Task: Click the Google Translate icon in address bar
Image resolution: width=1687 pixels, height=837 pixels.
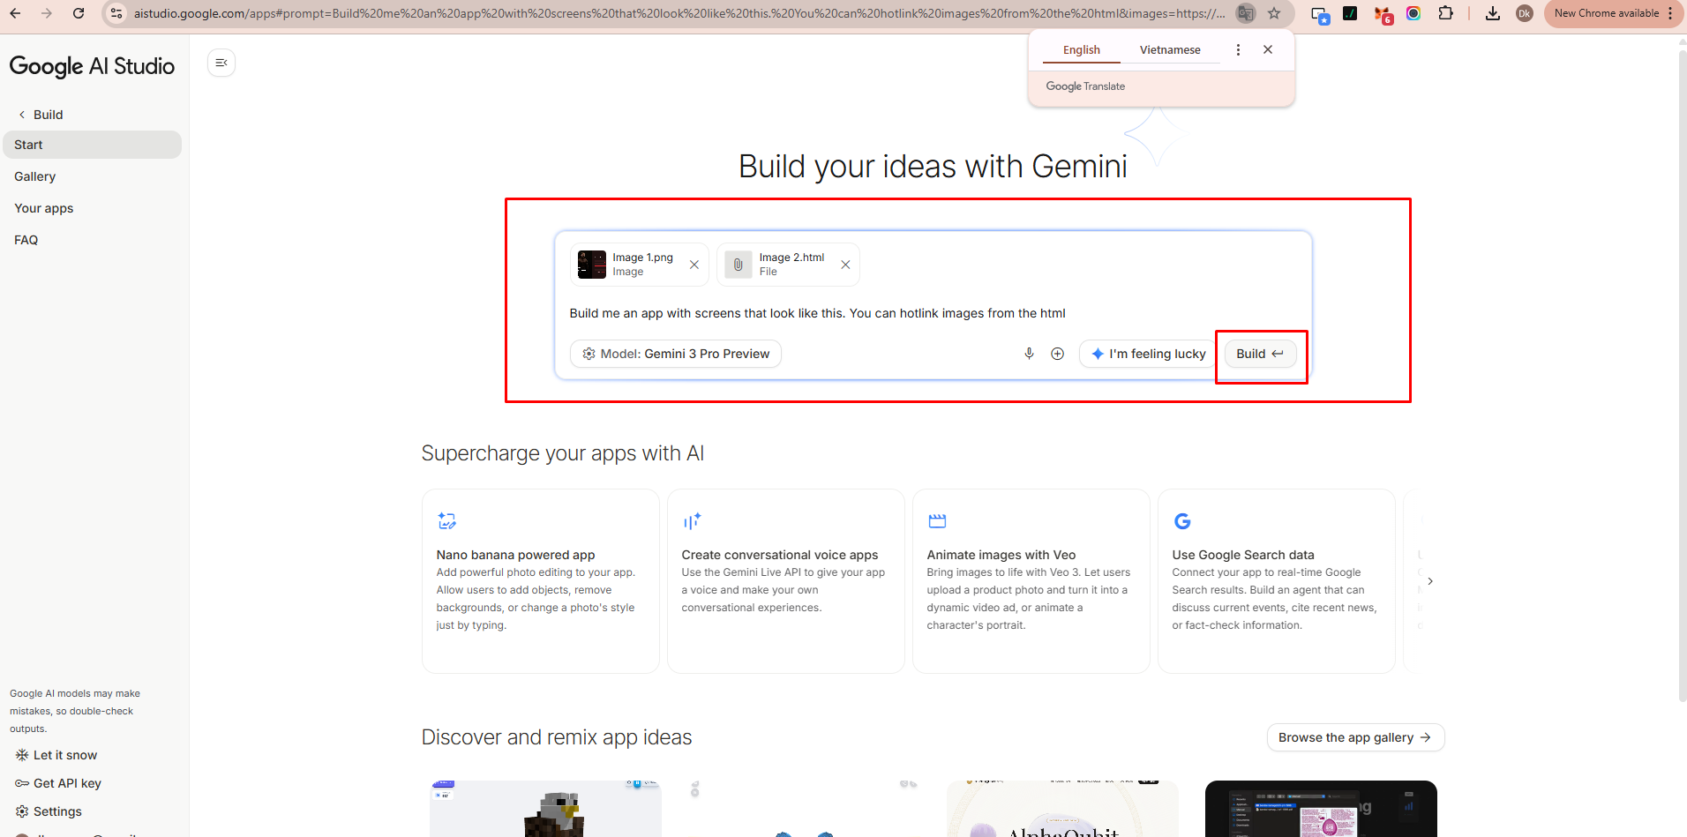Action: (1246, 13)
